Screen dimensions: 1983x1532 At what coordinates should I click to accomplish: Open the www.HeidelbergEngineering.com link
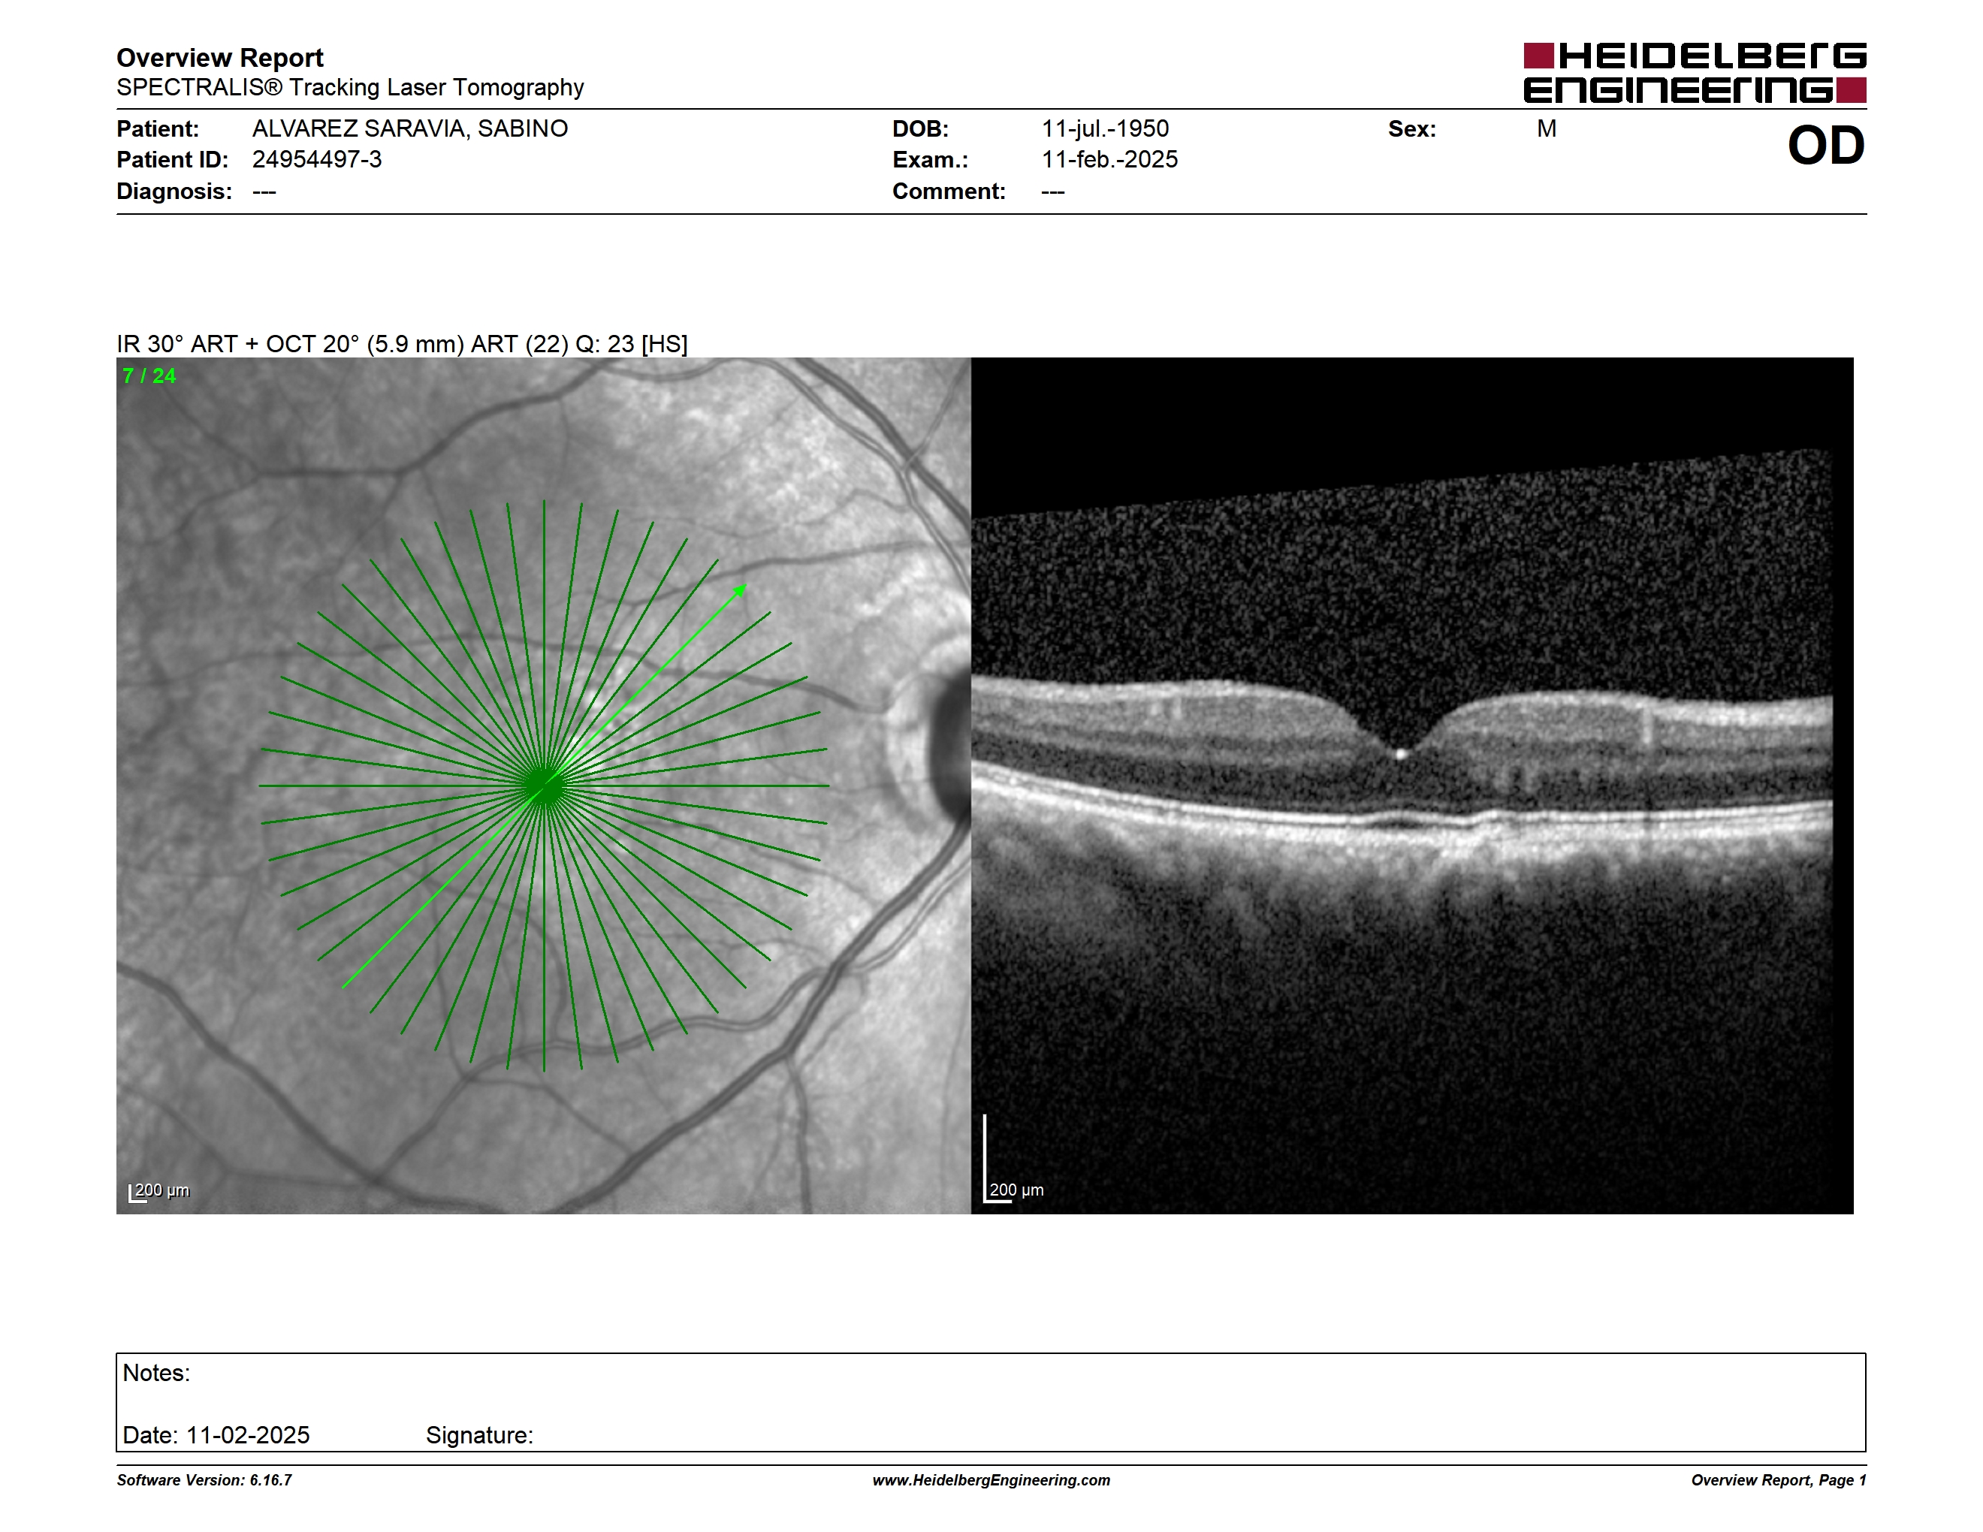click(991, 1480)
